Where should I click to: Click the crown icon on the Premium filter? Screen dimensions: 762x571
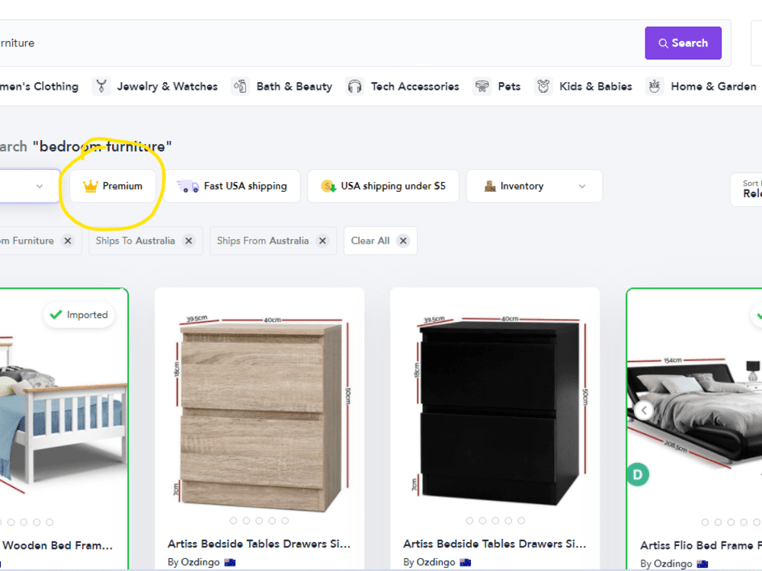[x=90, y=185]
